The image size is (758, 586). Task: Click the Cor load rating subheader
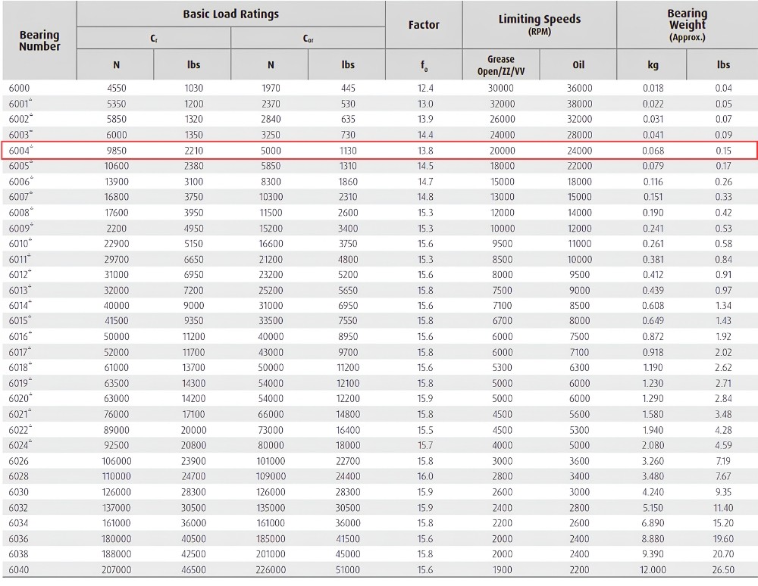[x=308, y=38]
